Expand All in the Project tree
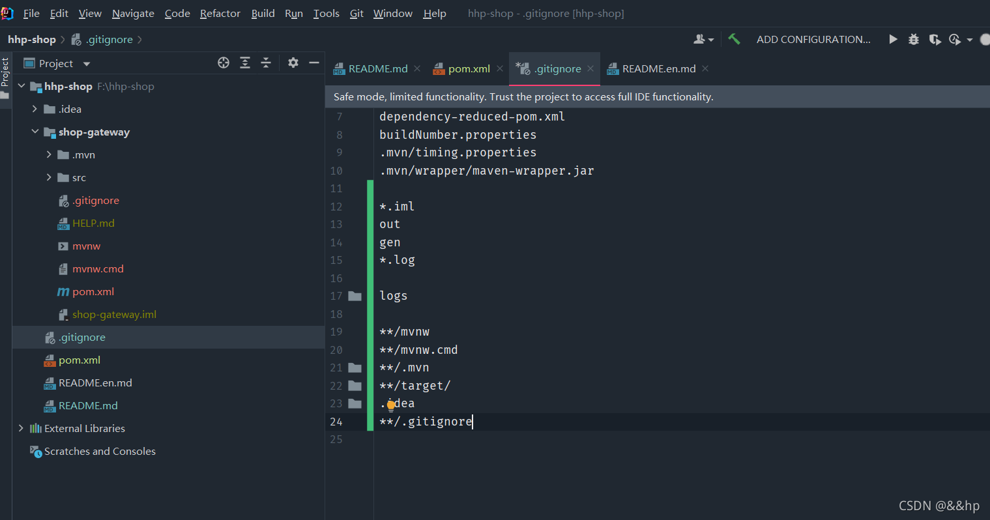The height and width of the screenshot is (520, 990). [x=244, y=63]
